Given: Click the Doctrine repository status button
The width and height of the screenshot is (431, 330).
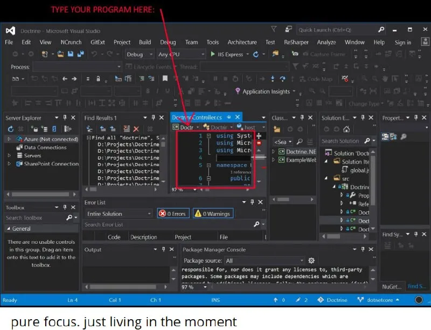Looking at the screenshot, I should (x=332, y=300).
